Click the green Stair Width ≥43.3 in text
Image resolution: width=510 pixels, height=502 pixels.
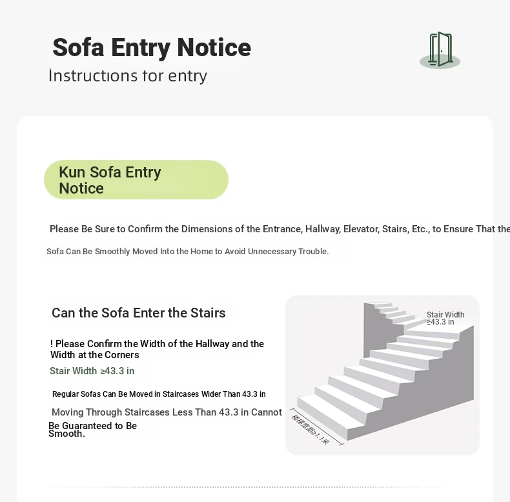[x=92, y=371]
